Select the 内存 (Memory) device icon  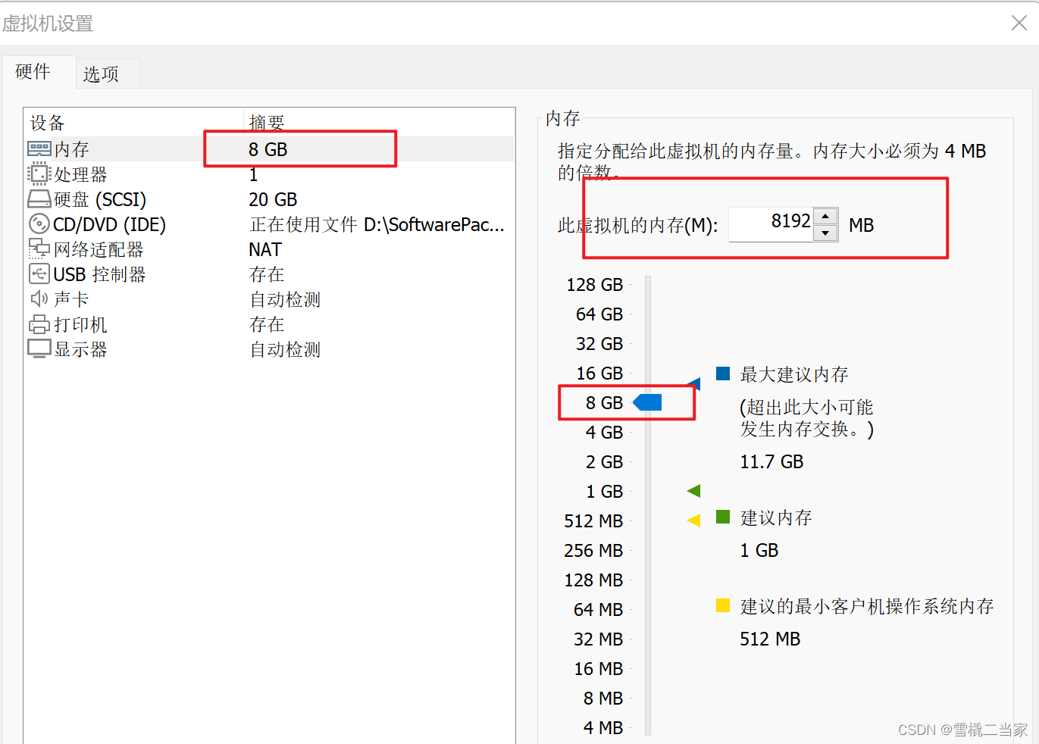pyautogui.click(x=38, y=148)
